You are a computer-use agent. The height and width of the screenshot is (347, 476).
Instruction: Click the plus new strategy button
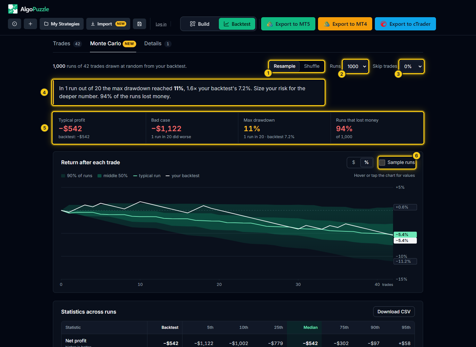pyautogui.click(x=30, y=24)
